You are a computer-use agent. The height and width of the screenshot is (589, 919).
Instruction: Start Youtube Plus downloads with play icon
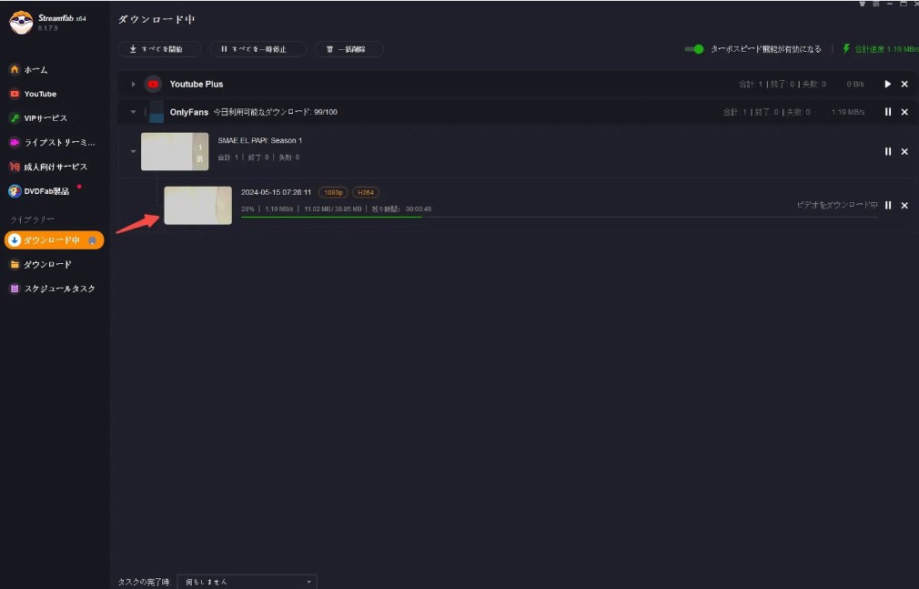[887, 85]
